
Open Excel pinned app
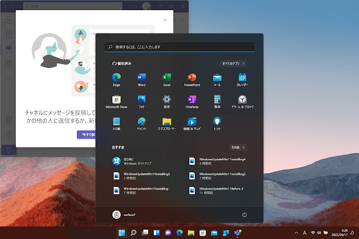click(167, 80)
